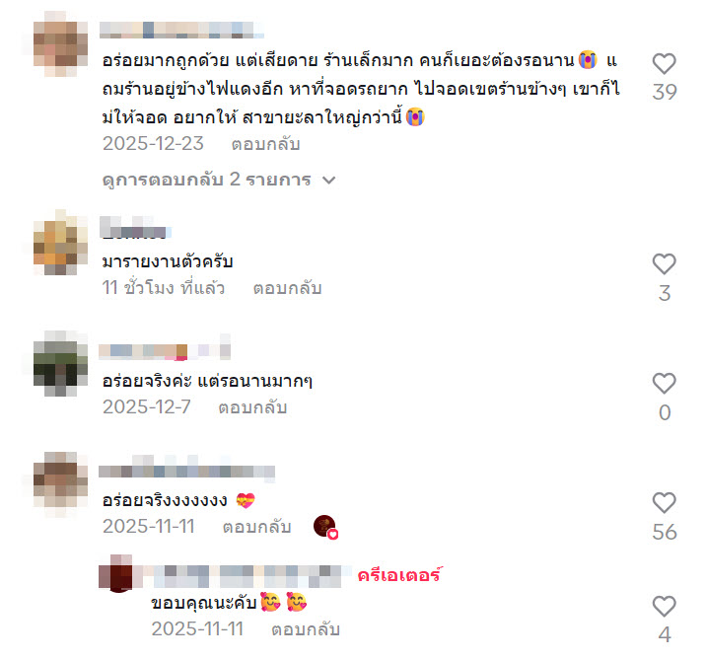This screenshot has width=705, height=660.
Task: Open avatar of มารายงานตัวครับ commenter
Action: pyautogui.click(x=61, y=243)
